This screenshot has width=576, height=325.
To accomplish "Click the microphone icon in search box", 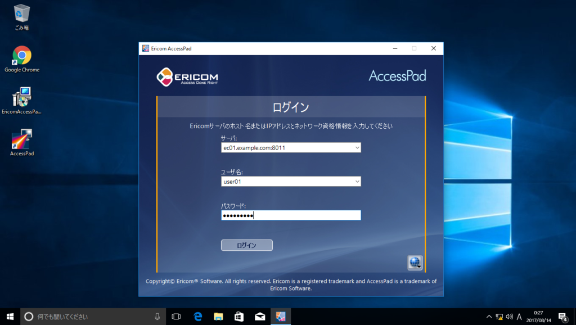I will (157, 317).
